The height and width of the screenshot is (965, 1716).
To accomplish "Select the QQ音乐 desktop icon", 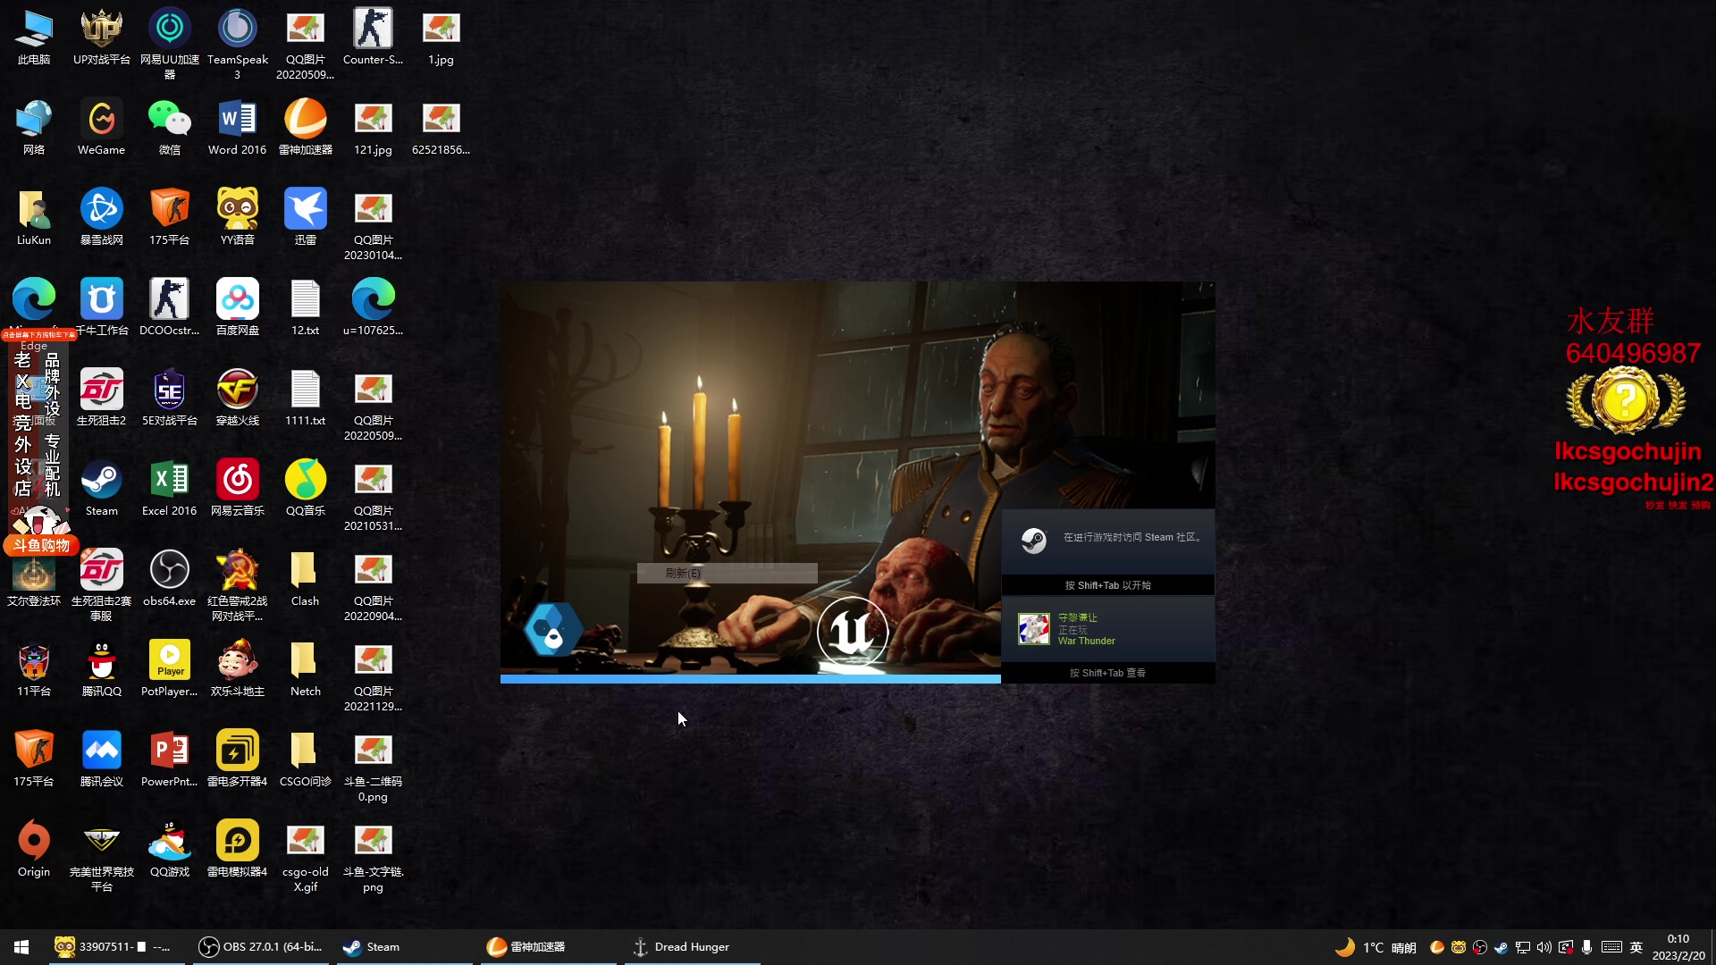I will pyautogui.click(x=306, y=488).
